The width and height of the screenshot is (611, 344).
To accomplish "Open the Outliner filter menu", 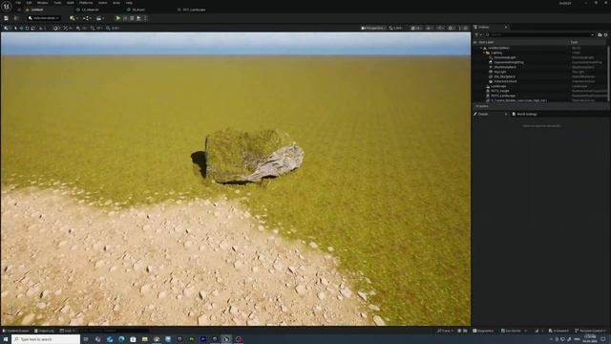I will pos(477,34).
